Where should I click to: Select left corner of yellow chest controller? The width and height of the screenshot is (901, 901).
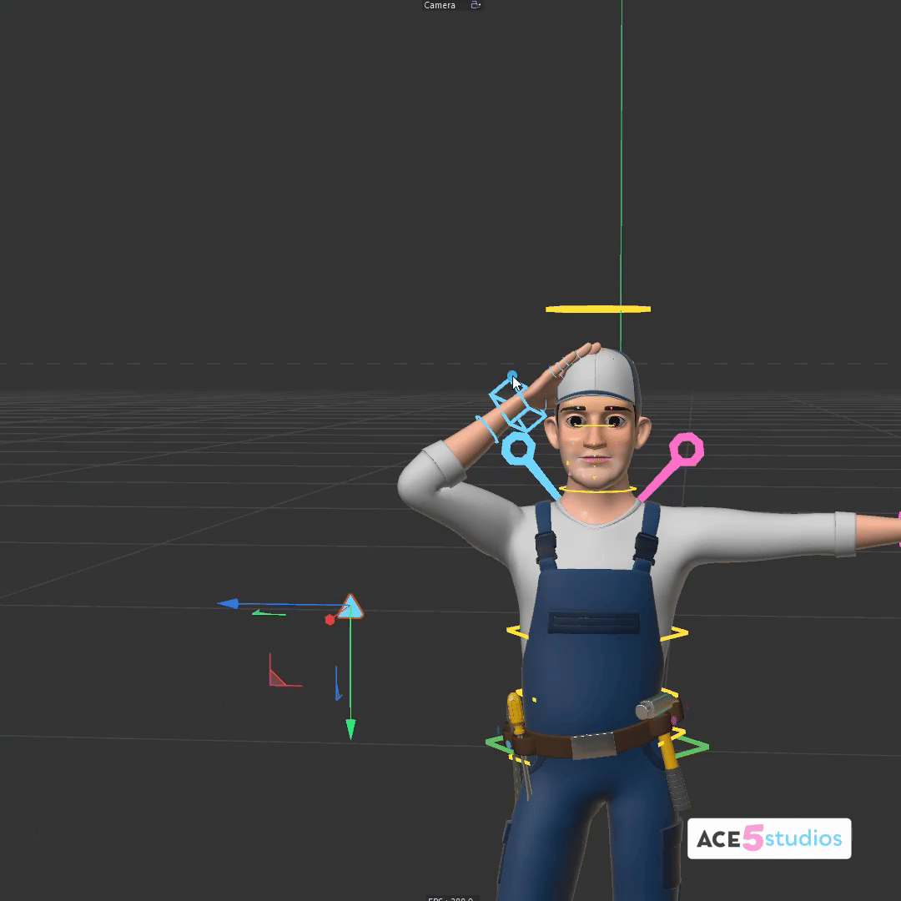click(513, 632)
